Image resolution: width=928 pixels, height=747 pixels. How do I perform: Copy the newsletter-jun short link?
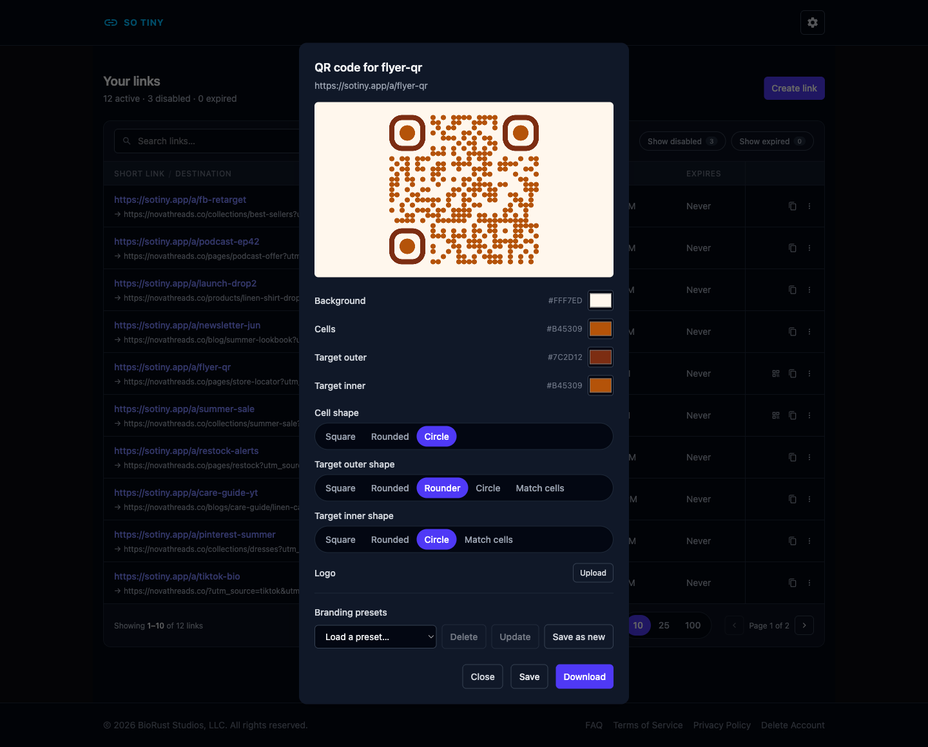[793, 332]
